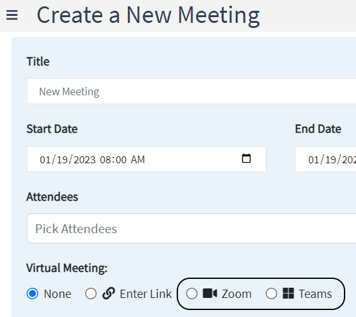The width and height of the screenshot is (356, 317).
Task: Click the Teams text label
Action: 315,294
